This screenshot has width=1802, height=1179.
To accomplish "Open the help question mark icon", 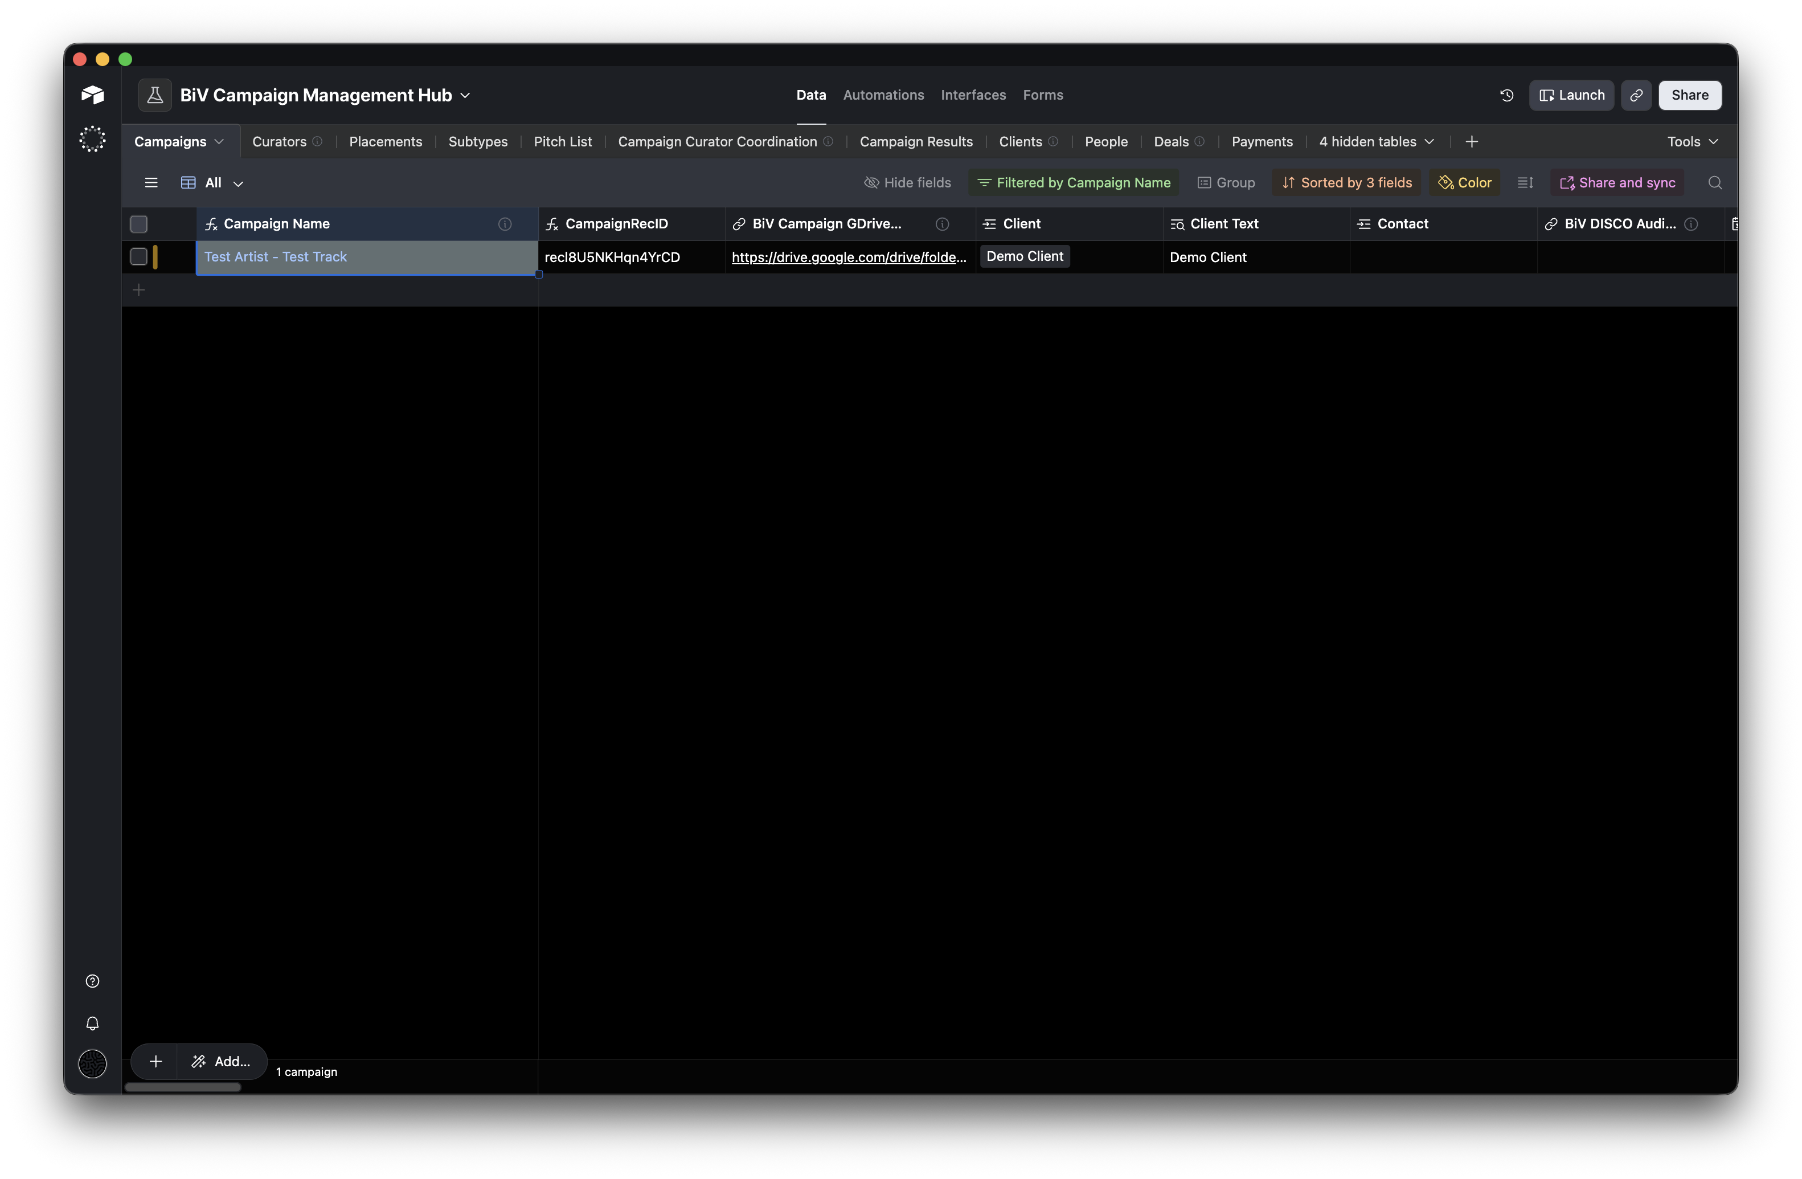I will (92, 981).
